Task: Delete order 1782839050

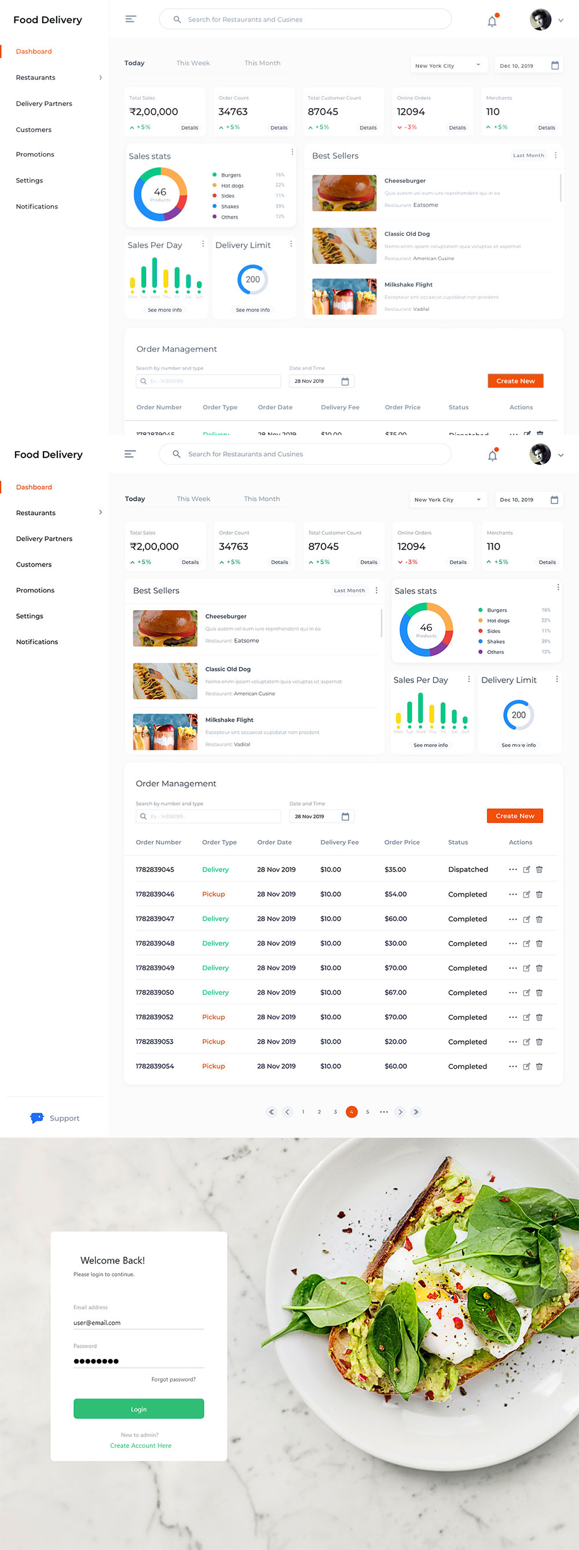Action: coord(540,992)
